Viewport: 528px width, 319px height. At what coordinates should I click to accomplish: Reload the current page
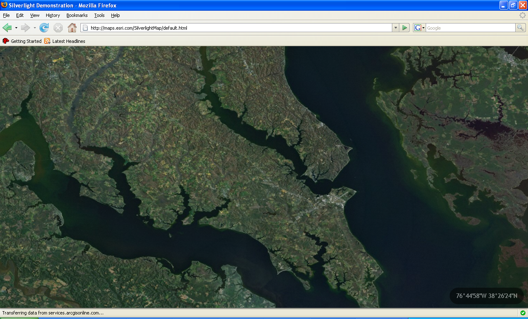coord(44,28)
